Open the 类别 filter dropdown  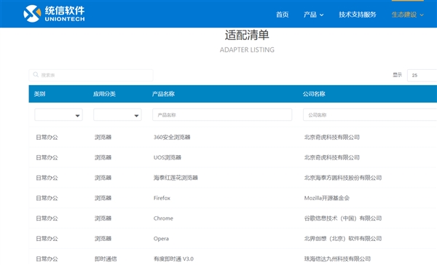[58, 114]
